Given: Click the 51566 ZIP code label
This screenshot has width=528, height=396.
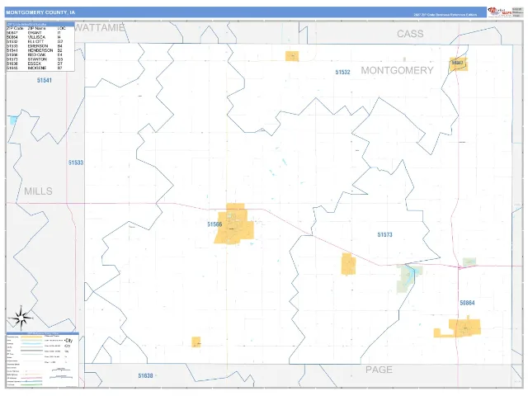Looking at the screenshot, I should [214, 224].
